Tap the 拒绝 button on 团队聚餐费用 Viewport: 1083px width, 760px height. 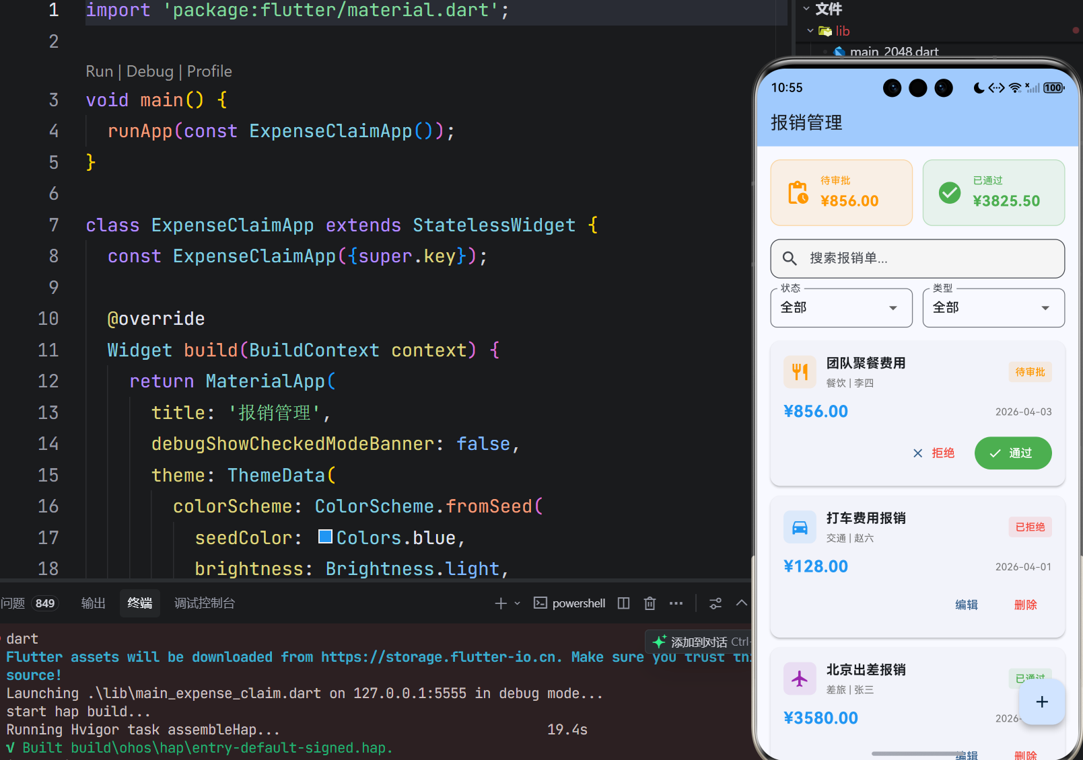pos(934,453)
